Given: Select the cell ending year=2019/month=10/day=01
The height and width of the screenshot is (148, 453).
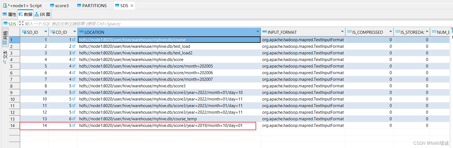Looking at the screenshot, I should [169, 125].
